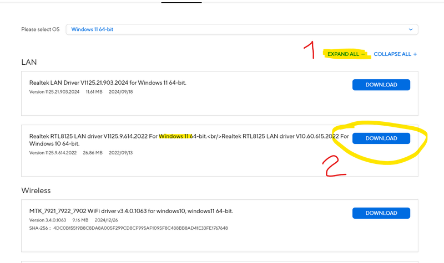The image size is (444, 263).
Task: Select the LAN section heading
Action: tap(29, 62)
